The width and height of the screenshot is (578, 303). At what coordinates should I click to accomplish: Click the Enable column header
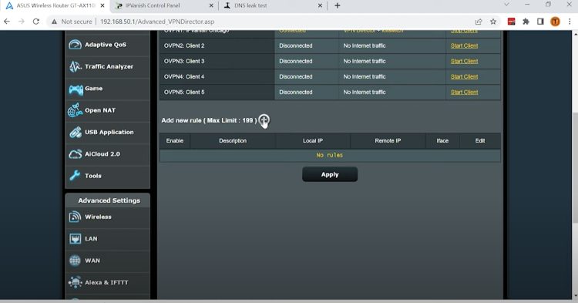(175, 141)
